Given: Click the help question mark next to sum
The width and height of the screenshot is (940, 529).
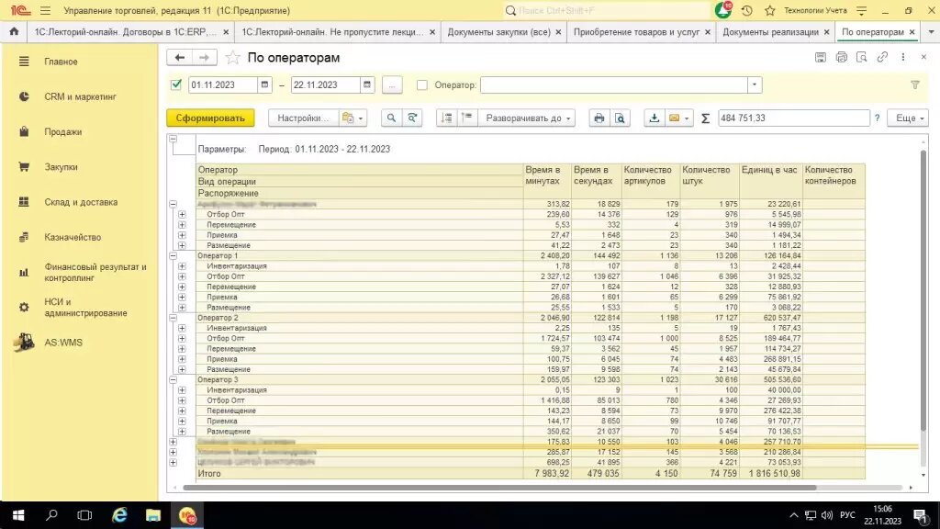Looking at the screenshot, I should point(877,118).
